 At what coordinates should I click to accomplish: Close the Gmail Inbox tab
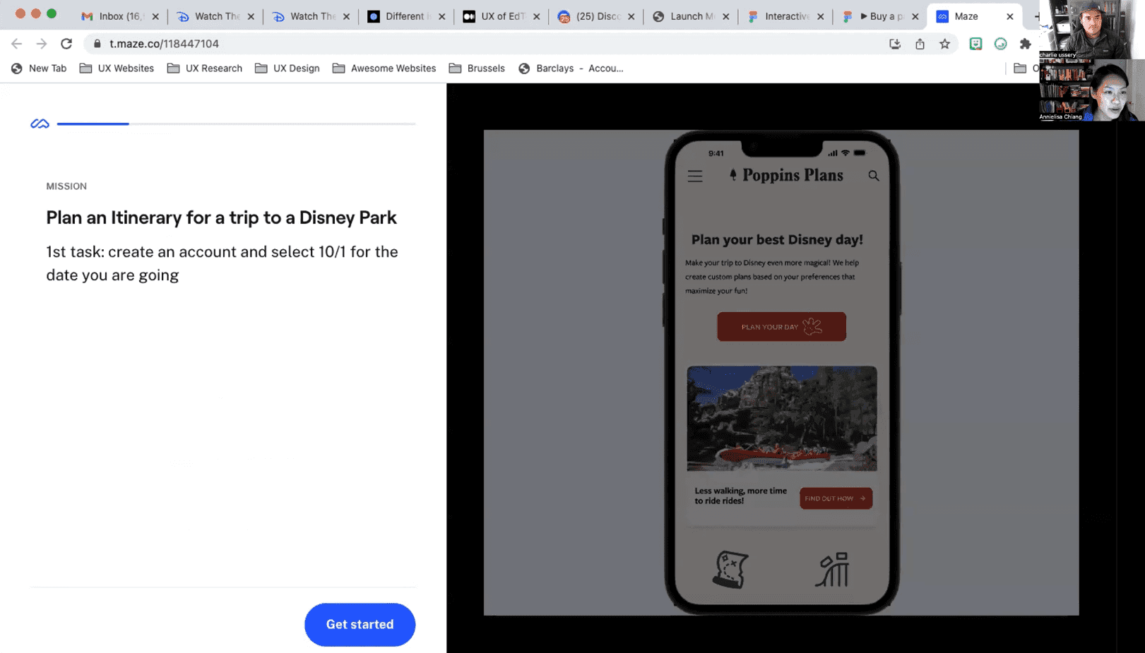(155, 16)
